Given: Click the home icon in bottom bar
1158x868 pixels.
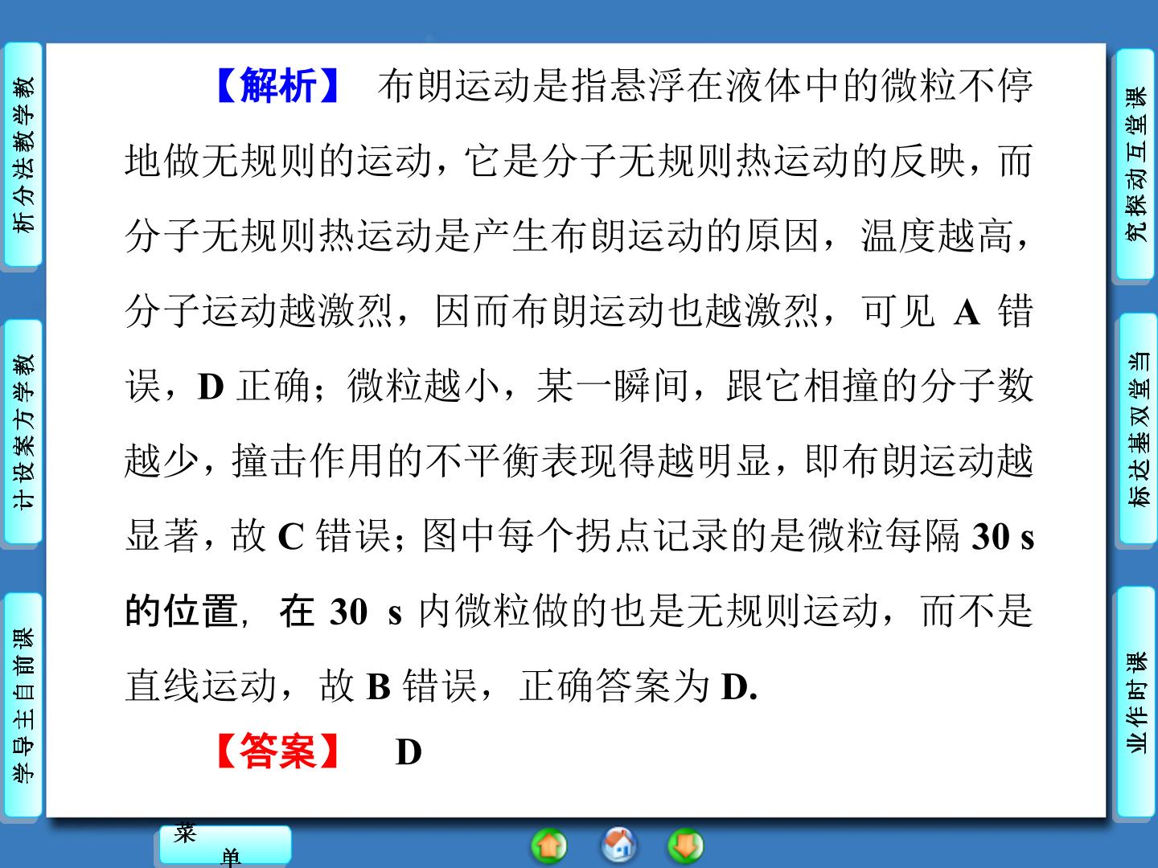Looking at the screenshot, I should tap(618, 845).
